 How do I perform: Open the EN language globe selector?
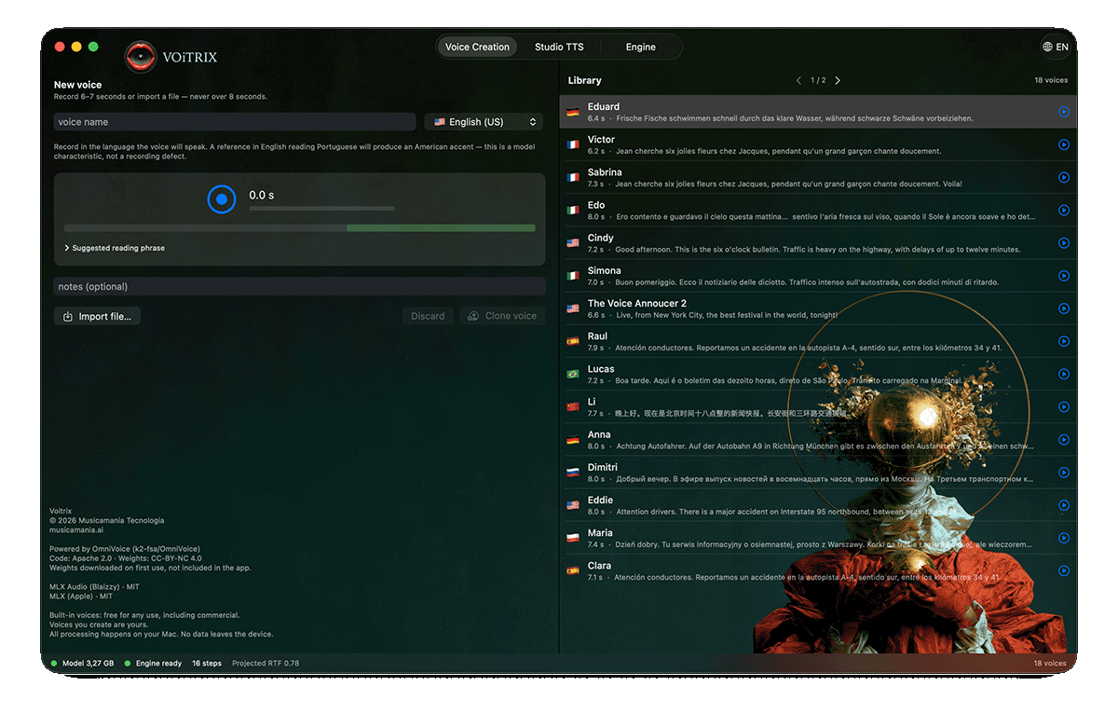click(x=1056, y=47)
